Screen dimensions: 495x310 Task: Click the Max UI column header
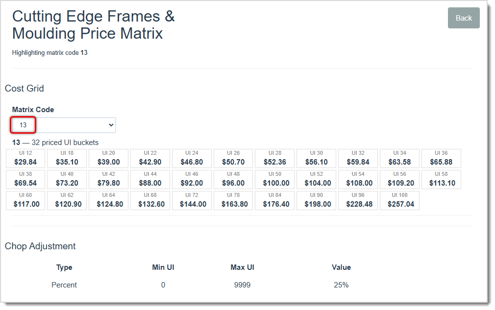pos(242,267)
